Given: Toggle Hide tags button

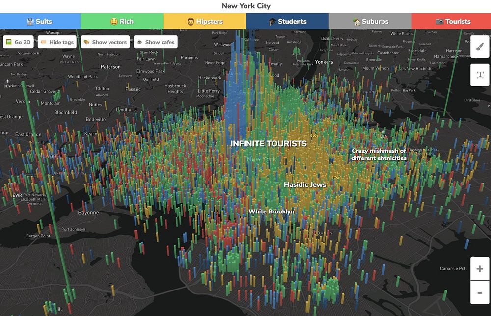Looking at the screenshot, I should point(57,42).
